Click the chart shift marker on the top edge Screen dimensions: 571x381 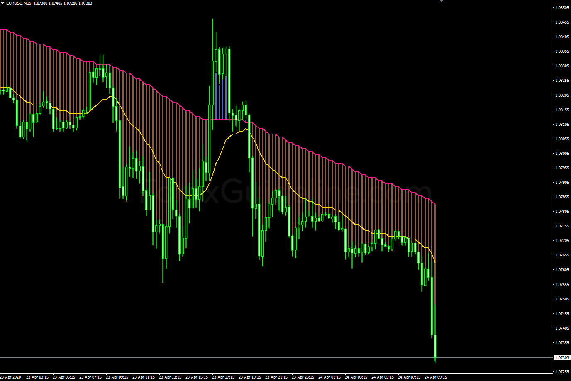point(442,1)
